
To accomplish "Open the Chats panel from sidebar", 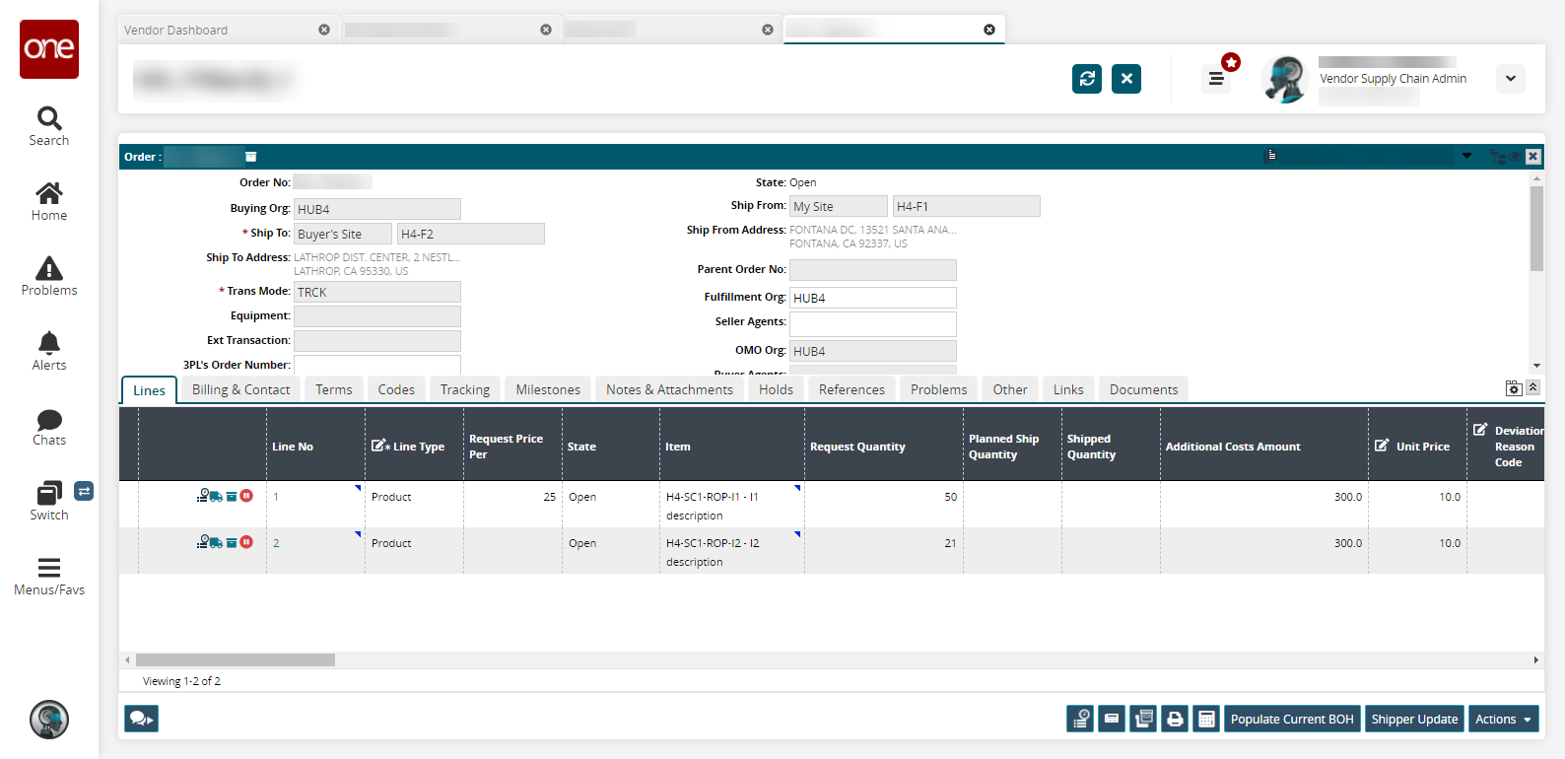I will point(49,427).
